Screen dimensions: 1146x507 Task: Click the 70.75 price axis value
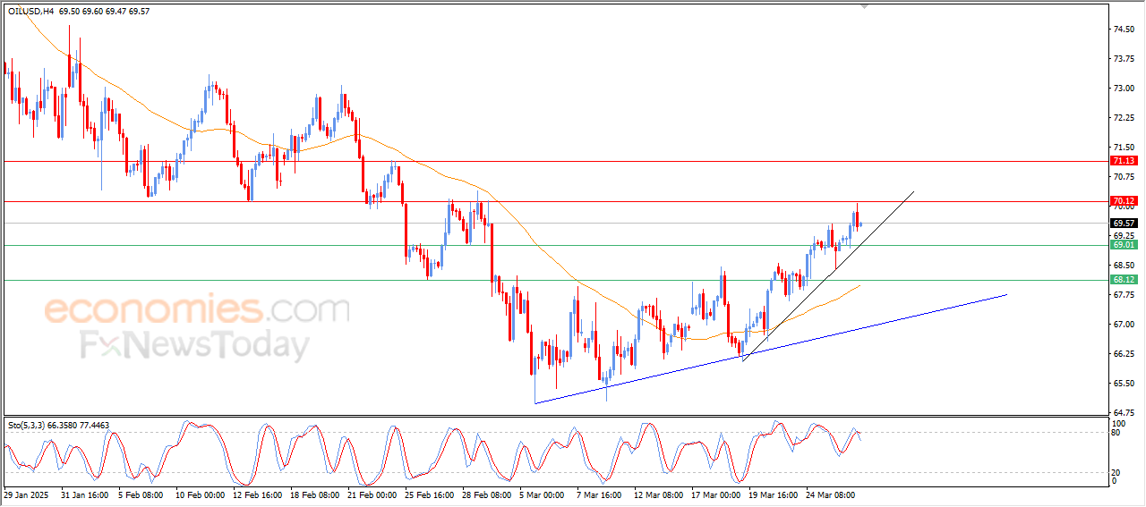[x=1125, y=177]
